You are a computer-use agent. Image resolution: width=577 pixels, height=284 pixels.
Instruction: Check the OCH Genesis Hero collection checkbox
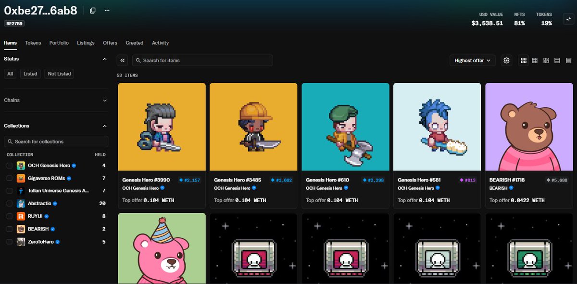(10, 166)
